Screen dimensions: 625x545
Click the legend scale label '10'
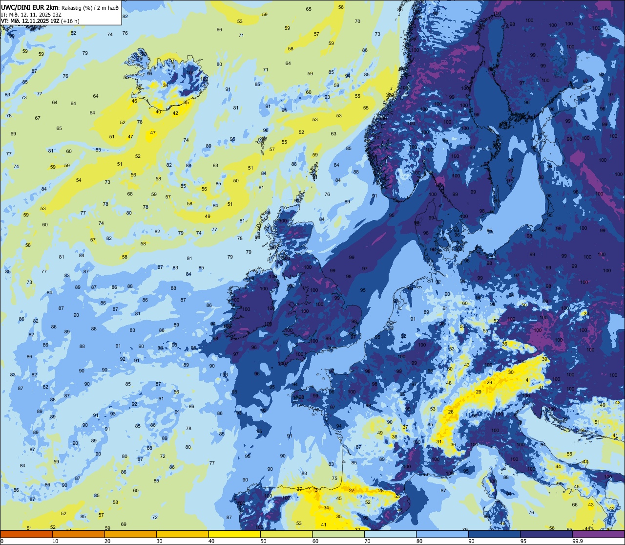[55, 541]
